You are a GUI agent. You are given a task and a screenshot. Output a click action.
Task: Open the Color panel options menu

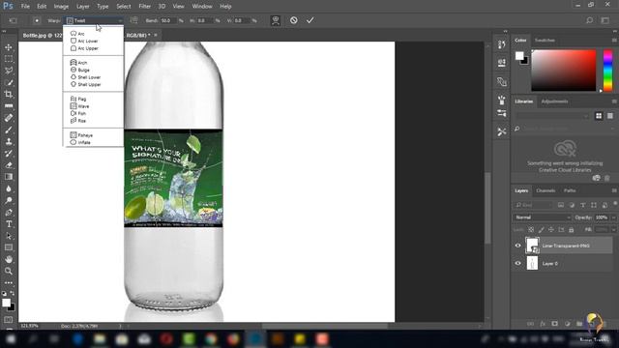(614, 41)
